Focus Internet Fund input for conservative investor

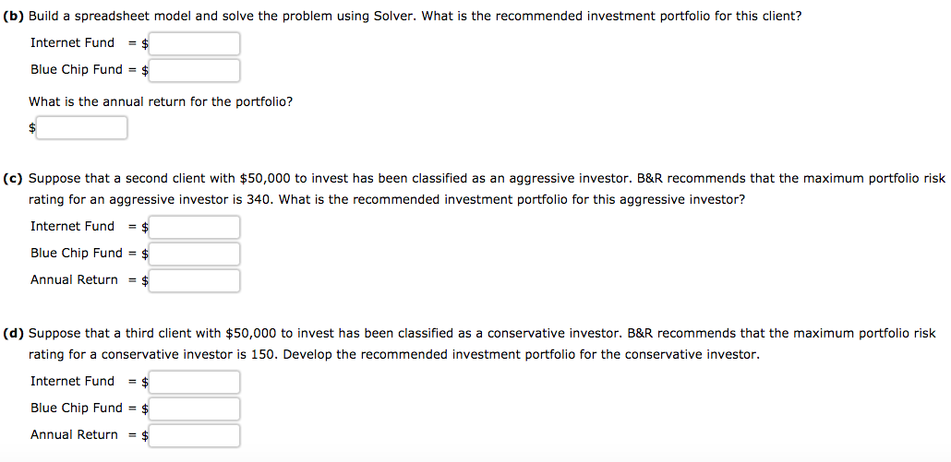194,382
